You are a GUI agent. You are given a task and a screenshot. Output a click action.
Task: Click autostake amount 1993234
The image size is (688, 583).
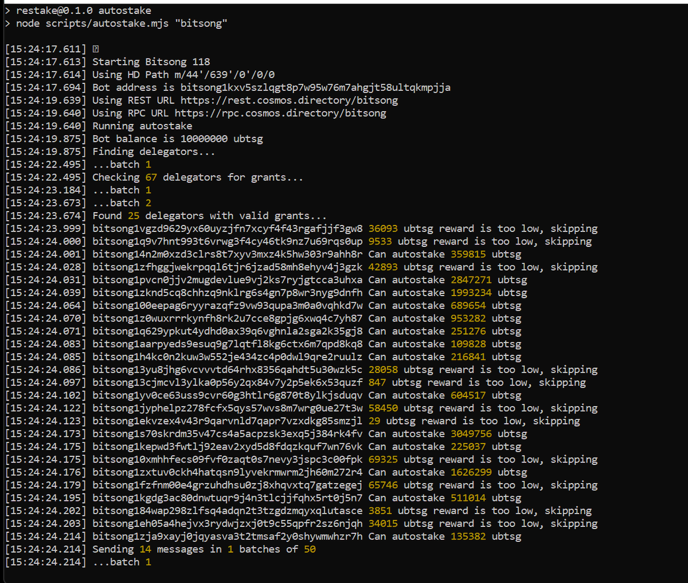click(x=471, y=293)
